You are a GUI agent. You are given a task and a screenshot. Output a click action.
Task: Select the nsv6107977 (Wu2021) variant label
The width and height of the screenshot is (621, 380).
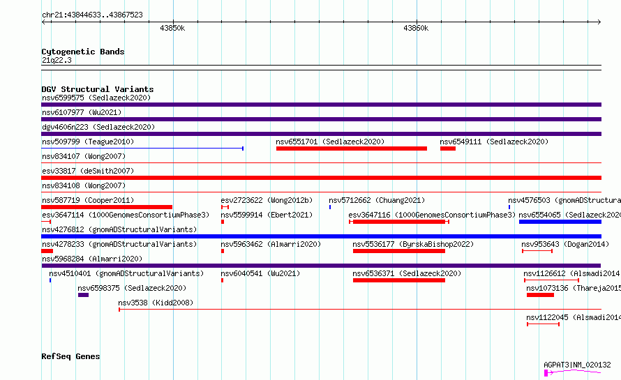82,112
